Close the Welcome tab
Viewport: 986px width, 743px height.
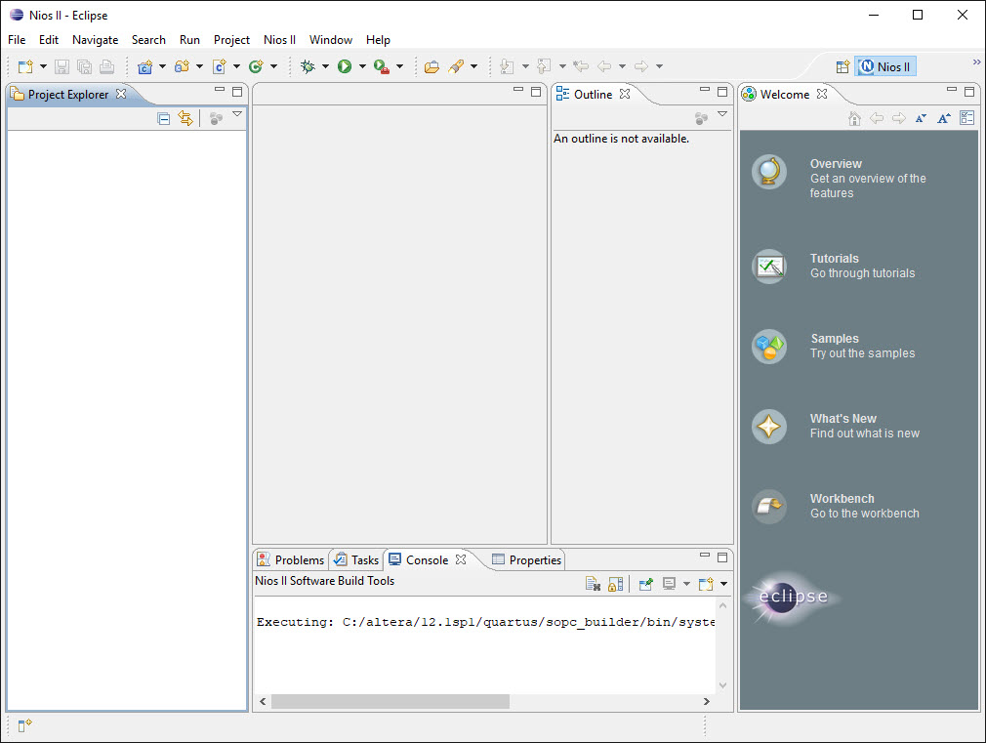coord(822,94)
